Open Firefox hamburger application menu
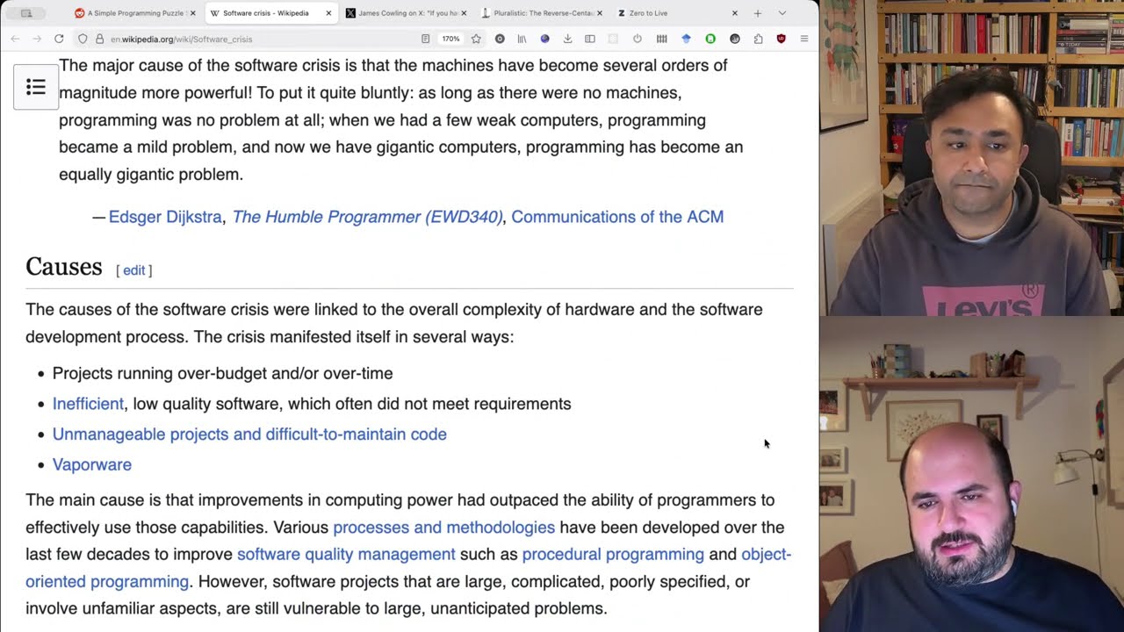 [x=803, y=39]
